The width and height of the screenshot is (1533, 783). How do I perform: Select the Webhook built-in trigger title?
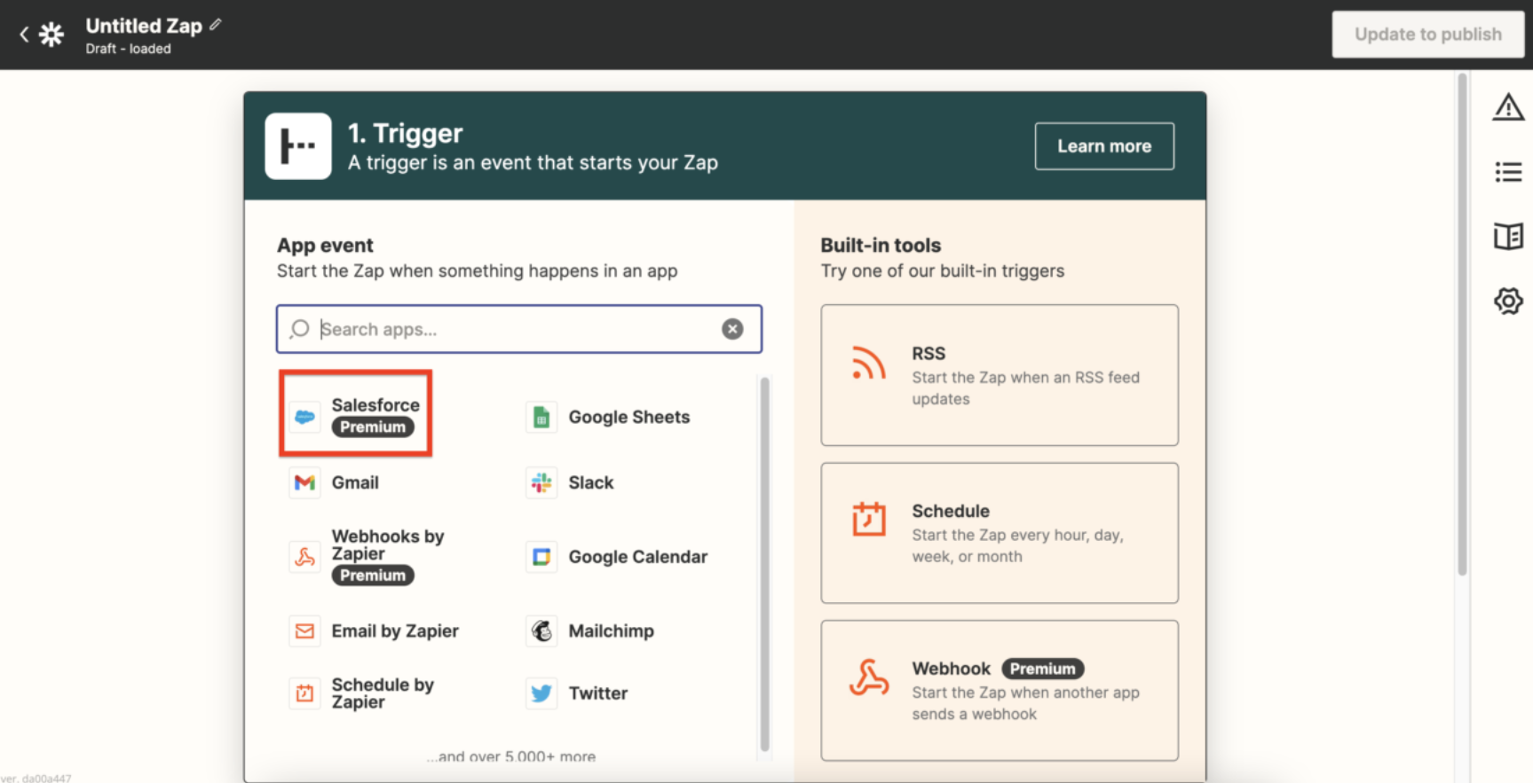(x=951, y=669)
